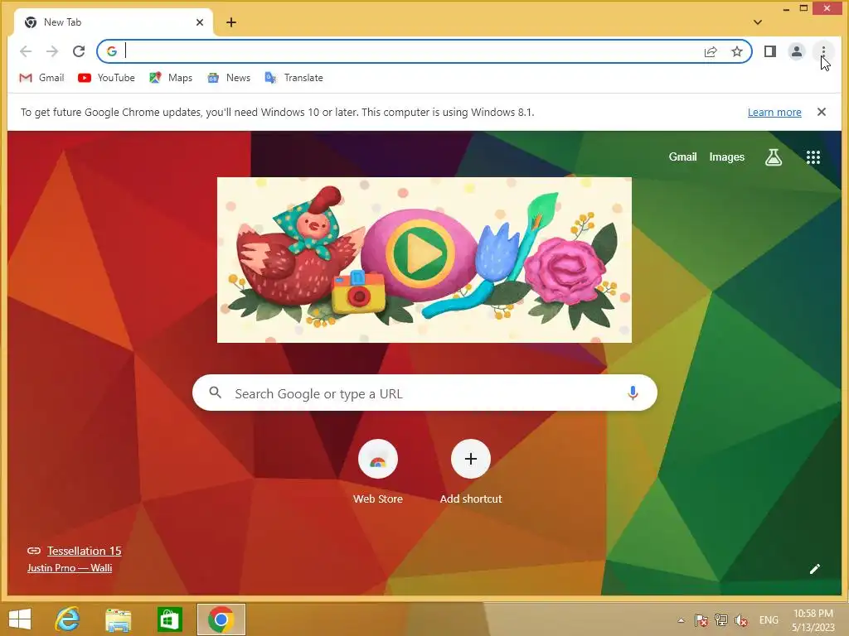Image resolution: width=849 pixels, height=636 pixels.
Task: Open the Windows Start button
Action: point(20,619)
